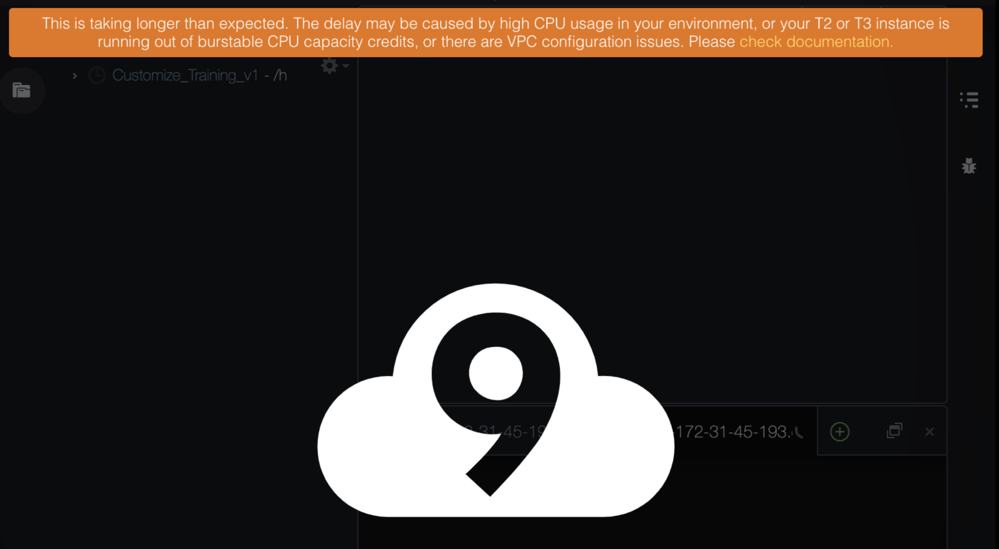Screen dimensions: 999x549
Task: Open the Environment folder panel icon
Action: click(21, 90)
